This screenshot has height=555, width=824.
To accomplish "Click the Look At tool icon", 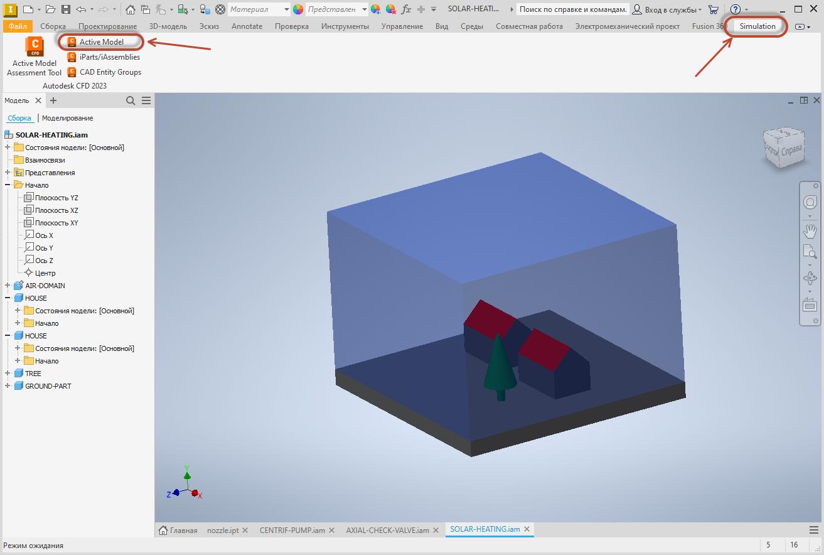I will pos(810,304).
